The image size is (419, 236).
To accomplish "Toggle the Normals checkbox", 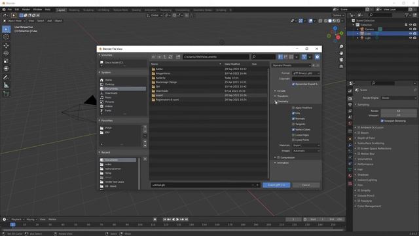I will point(293,119).
